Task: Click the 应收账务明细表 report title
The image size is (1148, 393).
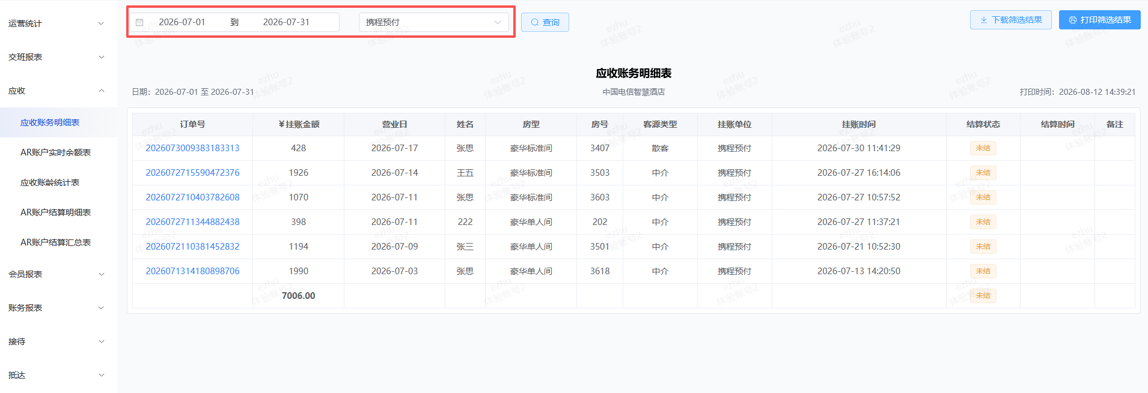Action: [634, 73]
